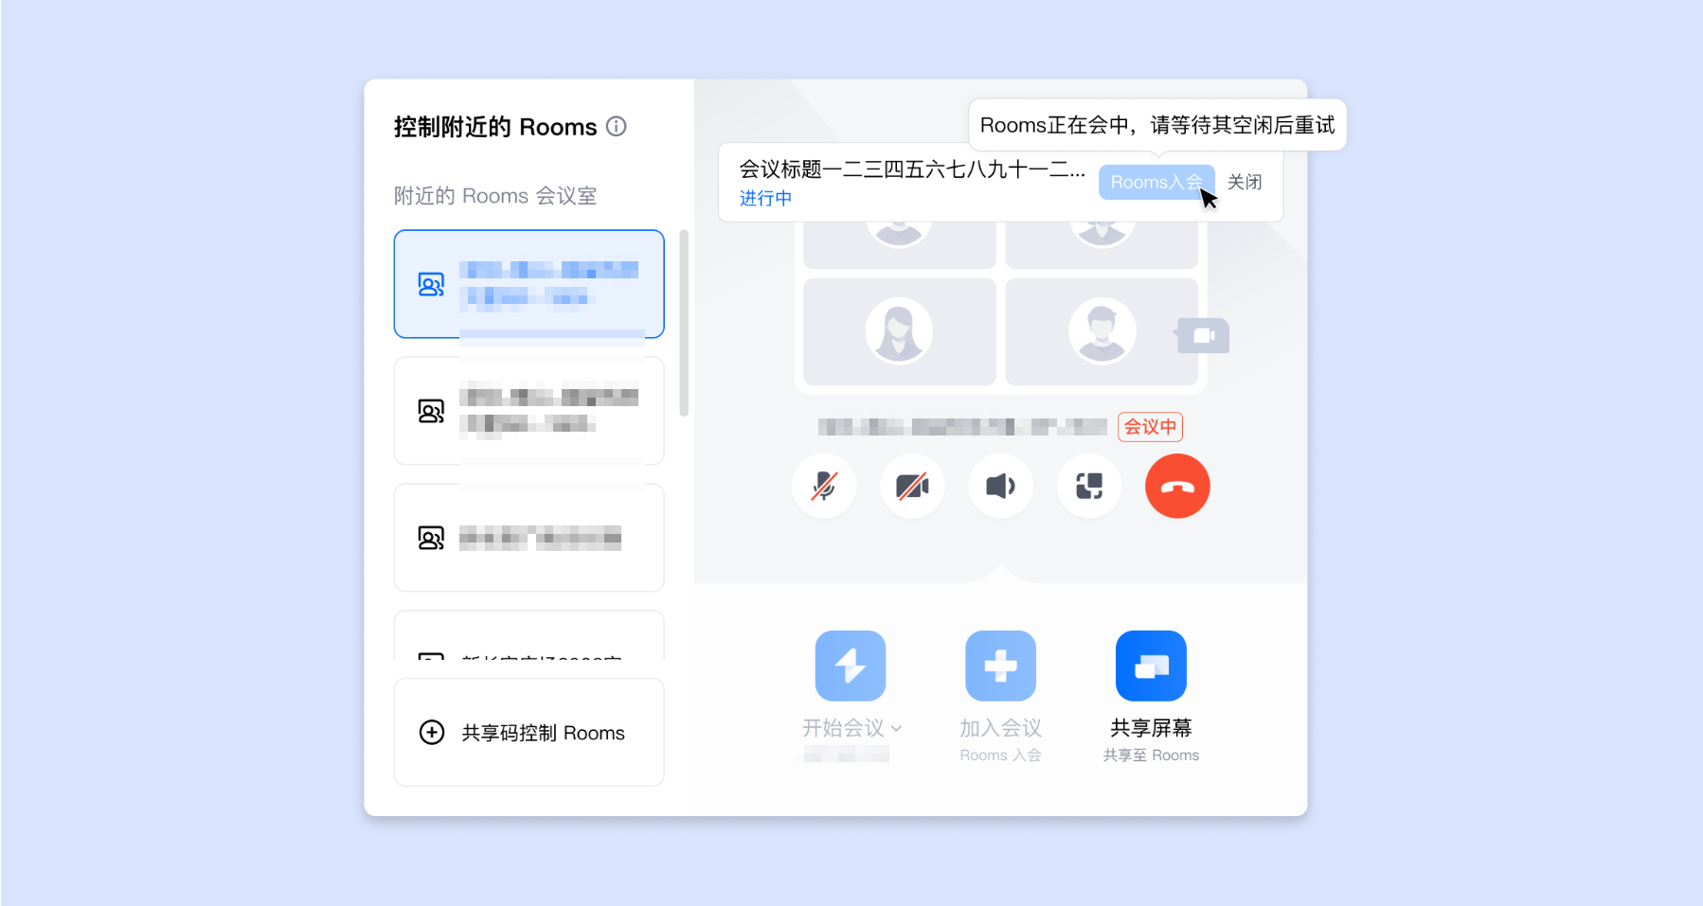Image resolution: width=1703 pixels, height=906 pixels.
Task: Click the camera icon beside the participant grid
Action: point(1203,336)
